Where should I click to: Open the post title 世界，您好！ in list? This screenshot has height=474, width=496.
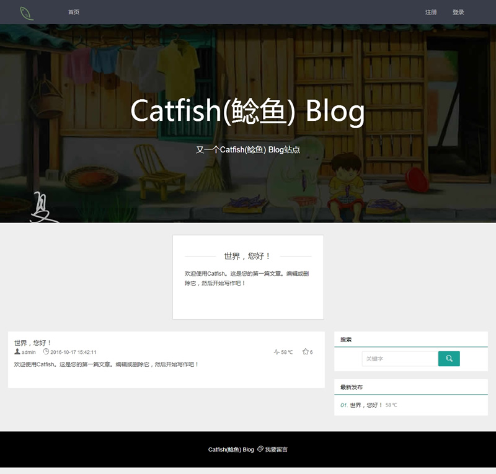pyautogui.click(x=33, y=343)
